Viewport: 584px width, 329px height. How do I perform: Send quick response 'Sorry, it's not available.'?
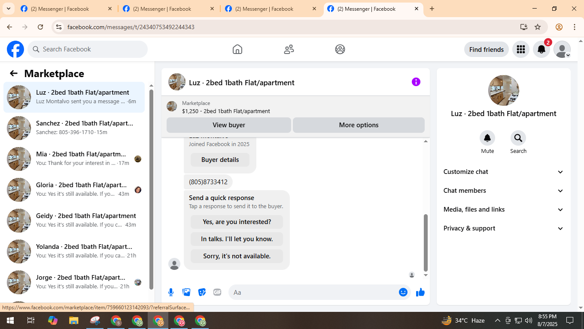pyautogui.click(x=237, y=256)
